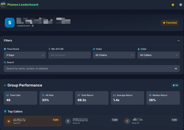Click the 1 pts badge on Rank #3
Viewport: 184px width, 130px height.
click(x=174, y=120)
